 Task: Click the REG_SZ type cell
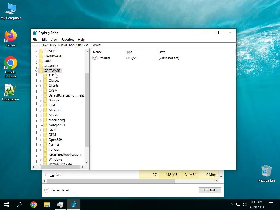[131, 58]
